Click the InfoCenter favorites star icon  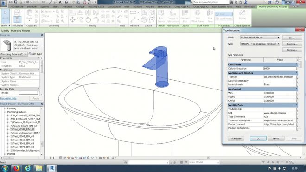pyautogui.click(x=241, y=2)
